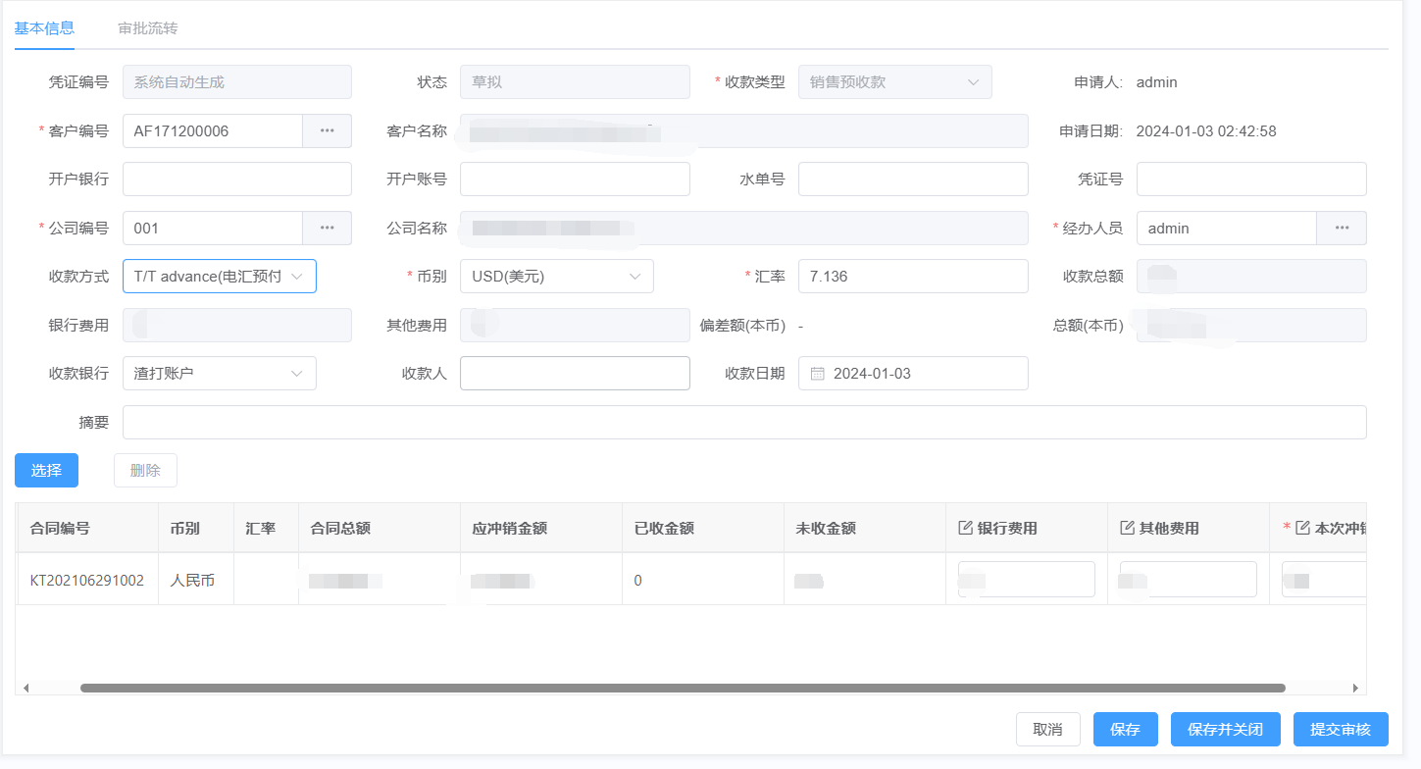1421x769 pixels.
Task: Focus the 水单号 input field
Action: point(913,179)
